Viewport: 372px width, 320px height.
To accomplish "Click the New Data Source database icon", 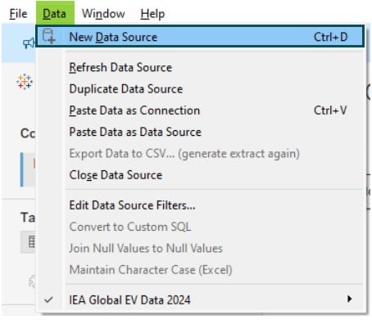I will click(x=49, y=36).
